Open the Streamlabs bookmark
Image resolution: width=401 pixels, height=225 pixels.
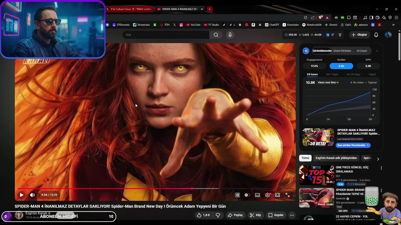click(x=141, y=25)
